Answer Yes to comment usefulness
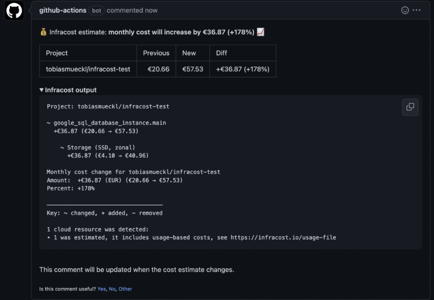Image resolution: width=434 pixels, height=300 pixels. click(x=102, y=289)
